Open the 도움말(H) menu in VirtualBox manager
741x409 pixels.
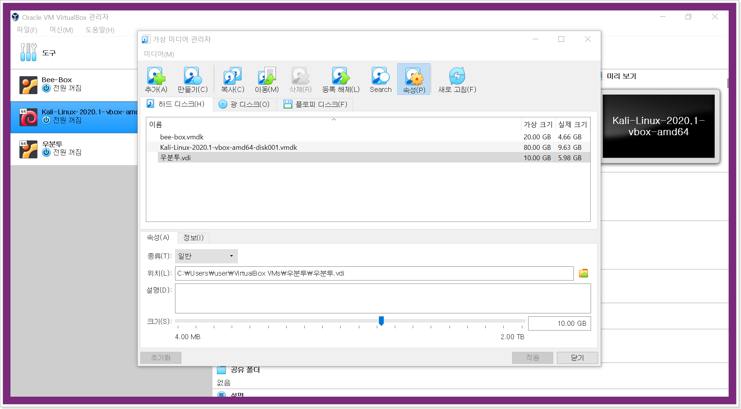(x=100, y=30)
